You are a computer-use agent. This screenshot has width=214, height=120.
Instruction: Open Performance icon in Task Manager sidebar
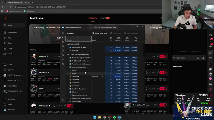(63, 42)
